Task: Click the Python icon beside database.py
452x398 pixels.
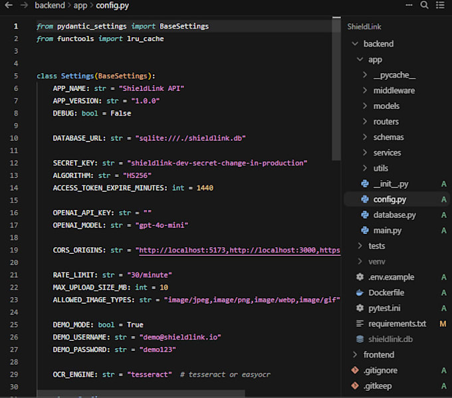Action: 365,215
